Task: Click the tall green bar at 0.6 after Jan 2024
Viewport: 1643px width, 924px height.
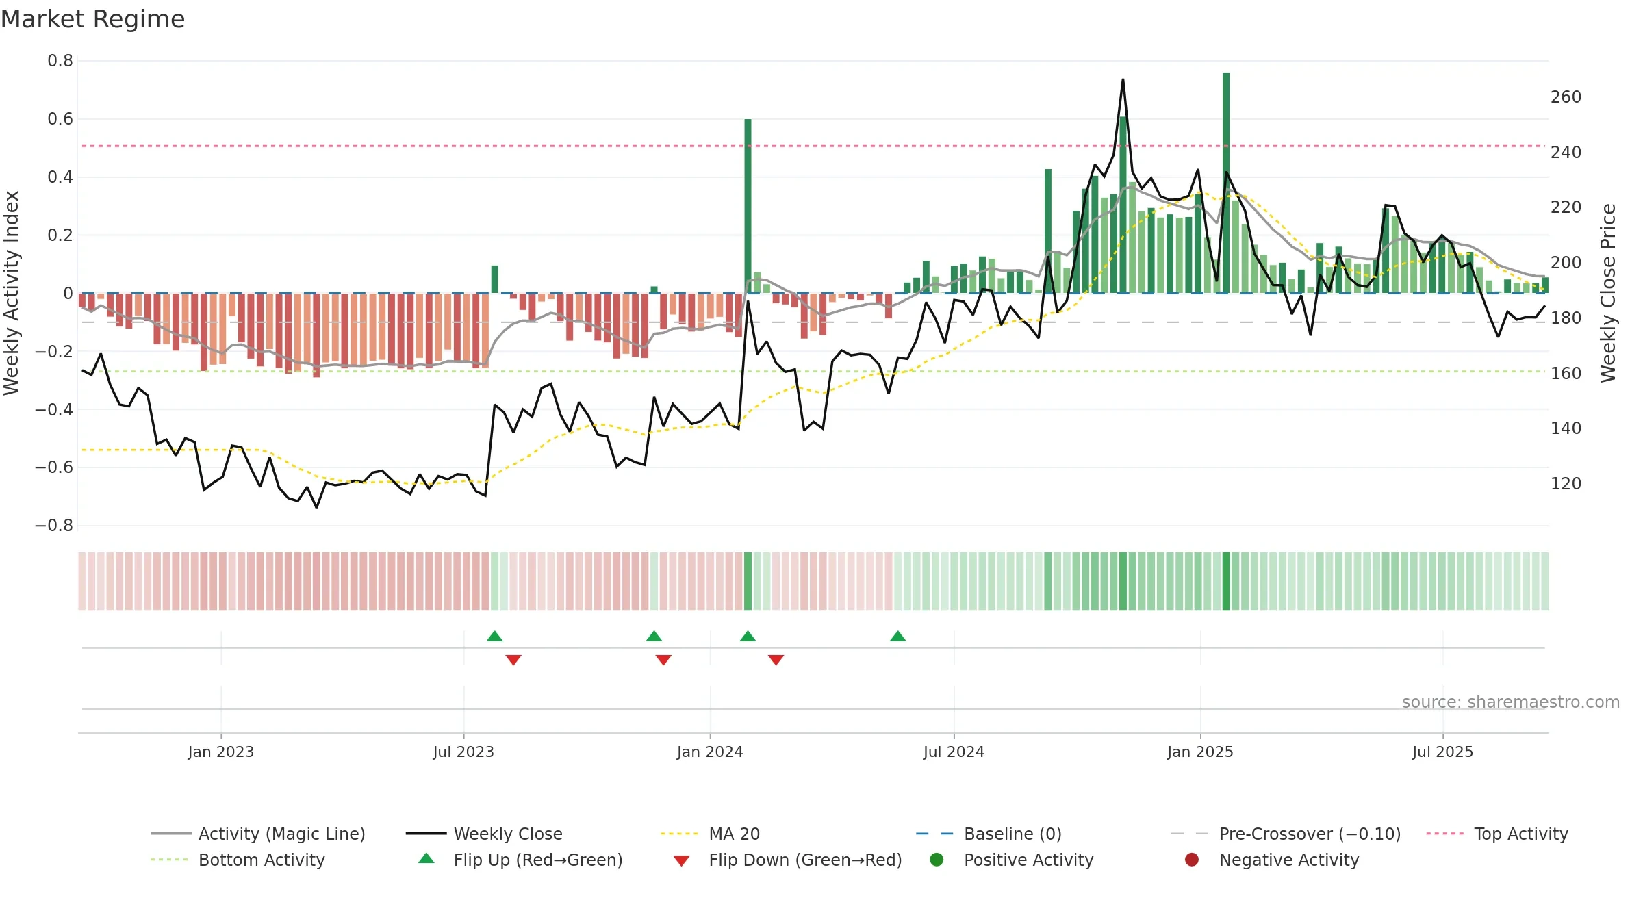Action: 748,206
